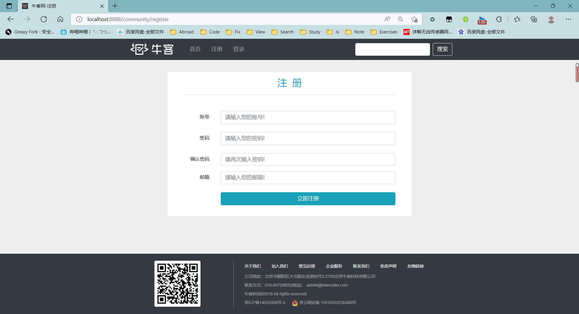
Task: Click the 搜索 button
Action: coord(442,49)
